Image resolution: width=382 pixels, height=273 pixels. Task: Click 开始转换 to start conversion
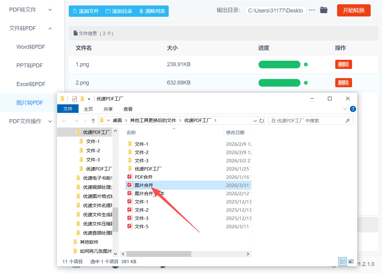[354, 10]
